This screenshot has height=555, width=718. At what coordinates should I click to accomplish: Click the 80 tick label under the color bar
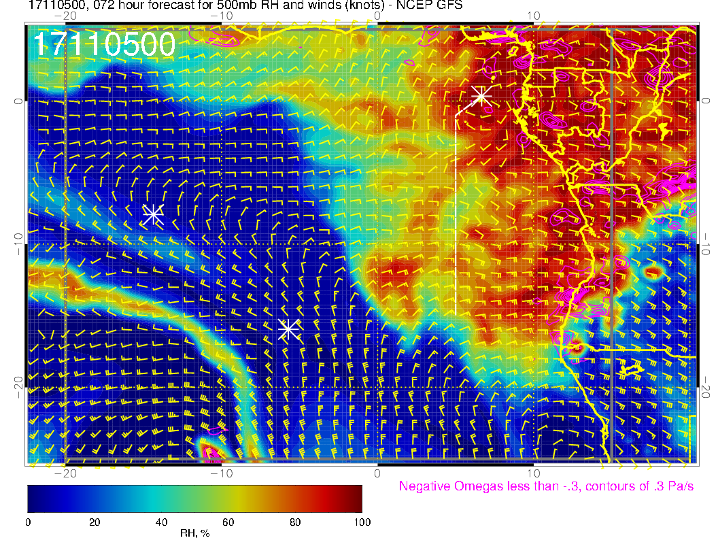[295, 522]
